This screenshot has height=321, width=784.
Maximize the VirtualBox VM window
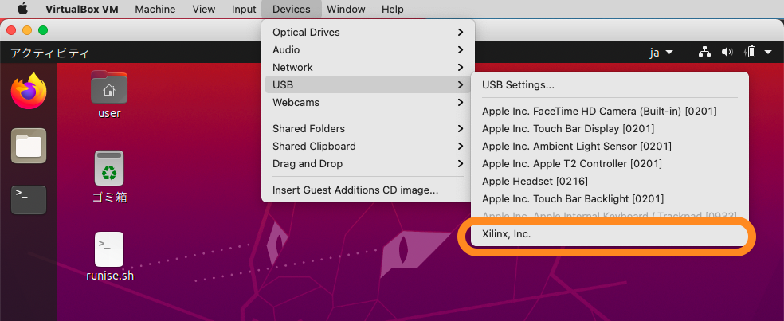(43, 30)
